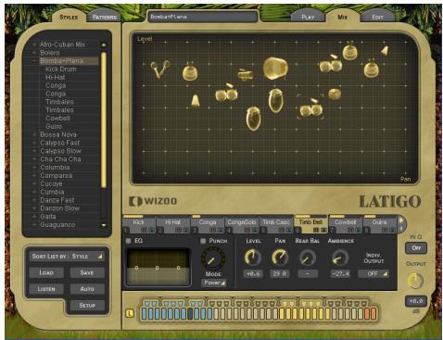This screenshot has height=340, width=443.
Task: Toggle the Hi Q Off button
Action: pyautogui.click(x=416, y=248)
